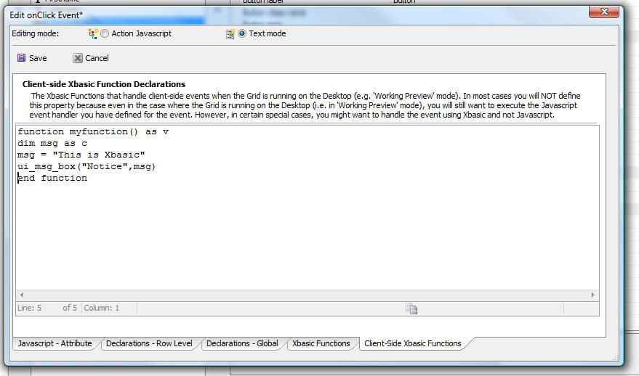Screen dimensions: 639x376
Task: Click in the code editor on 'dim msg as c' line
Action: [52, 143]
